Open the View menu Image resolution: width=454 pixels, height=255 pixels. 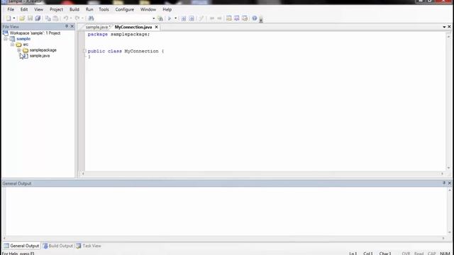click(x=38, y=9)
